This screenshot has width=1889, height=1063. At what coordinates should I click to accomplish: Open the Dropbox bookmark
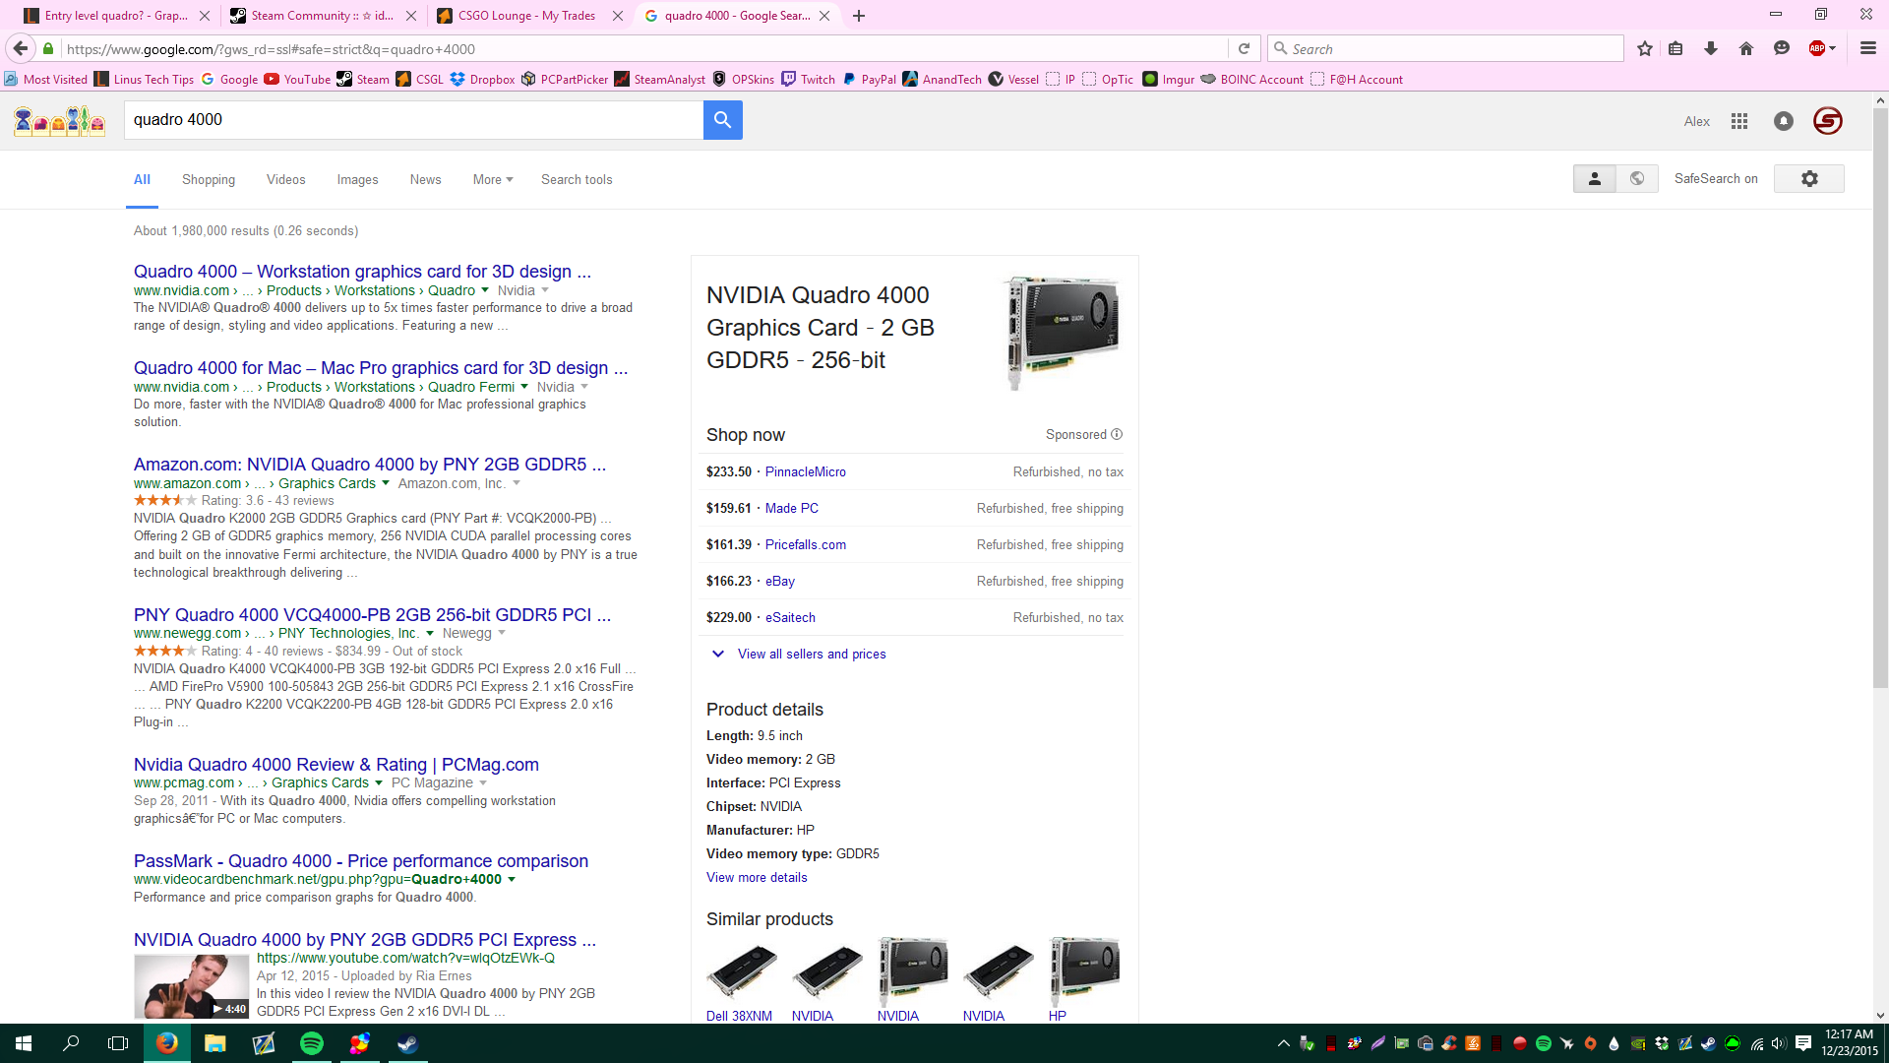[x=482, y=80]
